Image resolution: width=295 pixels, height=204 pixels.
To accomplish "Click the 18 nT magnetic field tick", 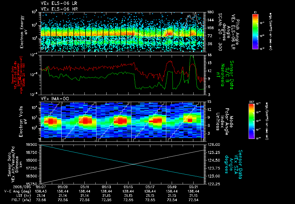I will pyautogui.click(x=209, y=55).
